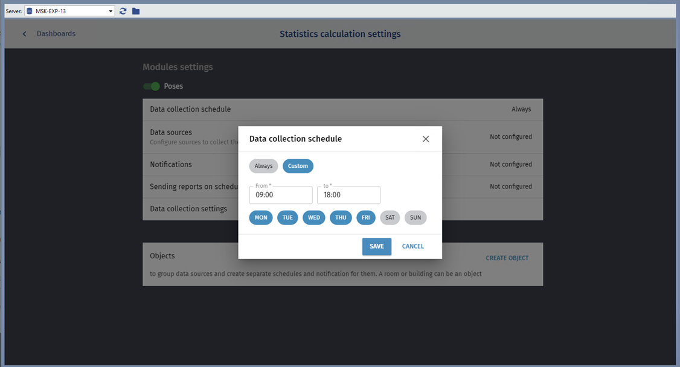This screenshot has width=680, height=367.
Task: Close the Data collection schedule dialog
Action: [x=426, y=139]
